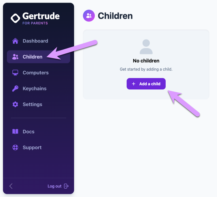Click the Docs book icon
Image resolution: width=217 pixels, height=197 pixels.
(15, 132)
